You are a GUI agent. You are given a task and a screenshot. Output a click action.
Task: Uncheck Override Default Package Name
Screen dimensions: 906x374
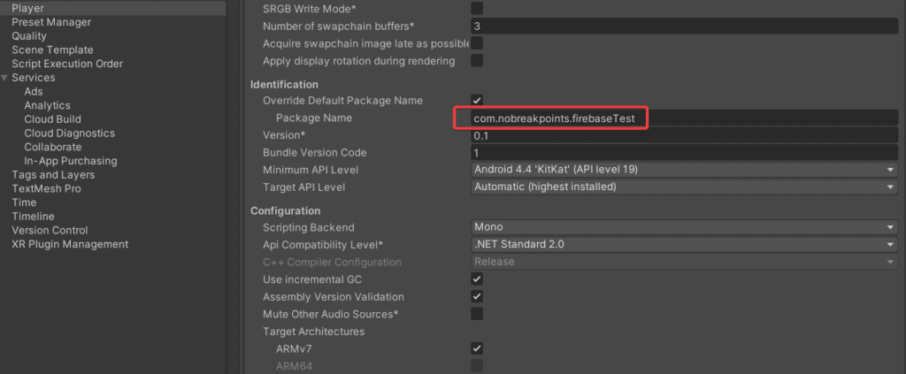(x=477, y=101)
